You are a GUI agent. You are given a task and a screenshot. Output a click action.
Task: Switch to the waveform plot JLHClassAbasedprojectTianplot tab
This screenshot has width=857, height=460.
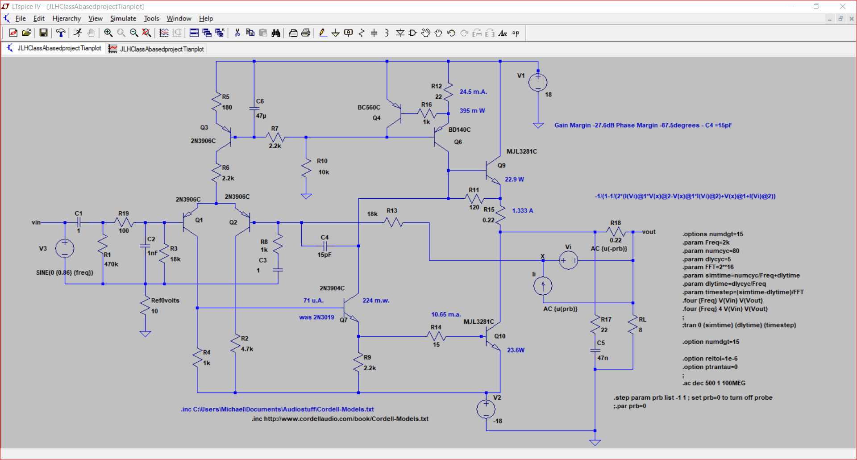tap(157, 49)
